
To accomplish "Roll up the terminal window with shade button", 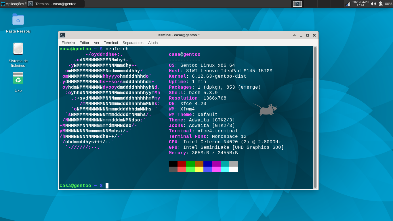I will tap(294, 35).
